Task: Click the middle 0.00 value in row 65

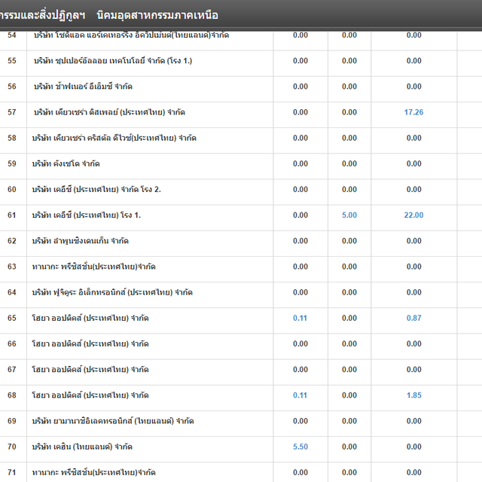Action: pyautogui.click(x=349, y=318)
